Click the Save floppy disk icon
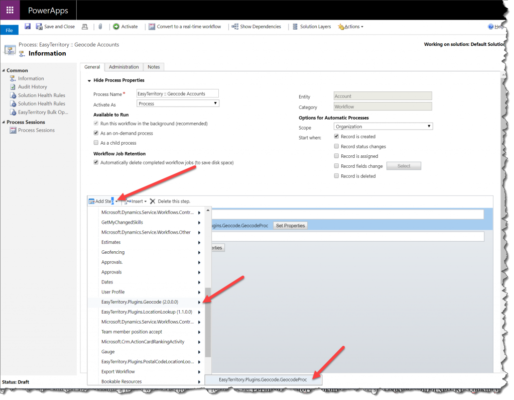This screenshot has height=400, width=514. click(x=28, y=26)
